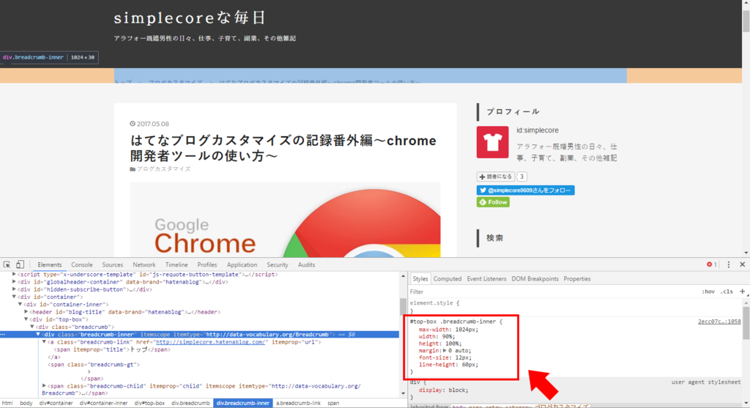Viewport: 750px width, 408px height.
Task: Select the Elements tab
Action: [x=50, y=264]
